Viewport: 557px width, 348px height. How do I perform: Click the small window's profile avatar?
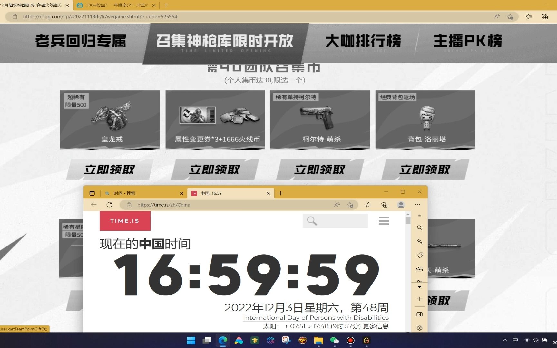pyautogui.click(x=401, y=205)
